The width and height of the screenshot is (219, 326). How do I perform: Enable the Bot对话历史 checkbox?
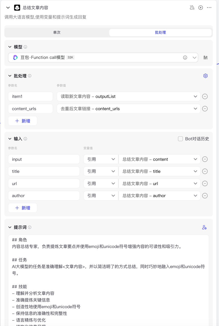click(181, 139)
